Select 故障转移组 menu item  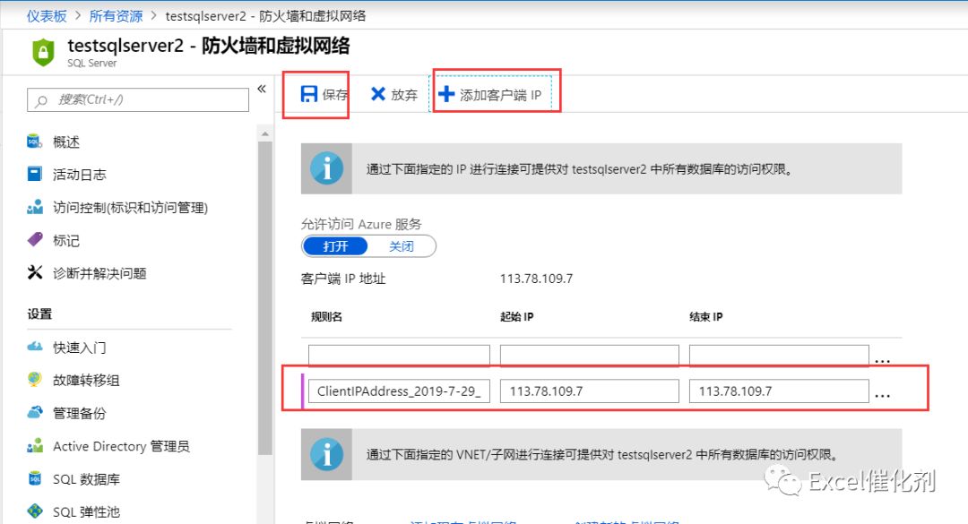click(86, 380)
